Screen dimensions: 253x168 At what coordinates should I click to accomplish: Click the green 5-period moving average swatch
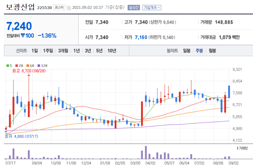(x=8, y=66)
